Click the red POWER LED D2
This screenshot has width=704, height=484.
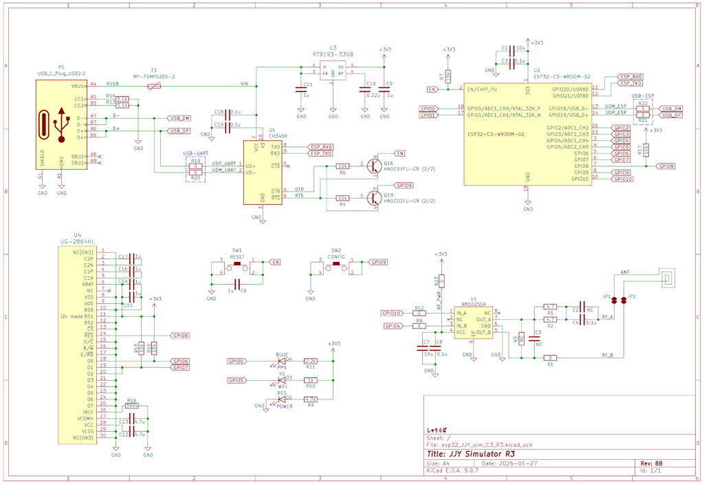281,399
